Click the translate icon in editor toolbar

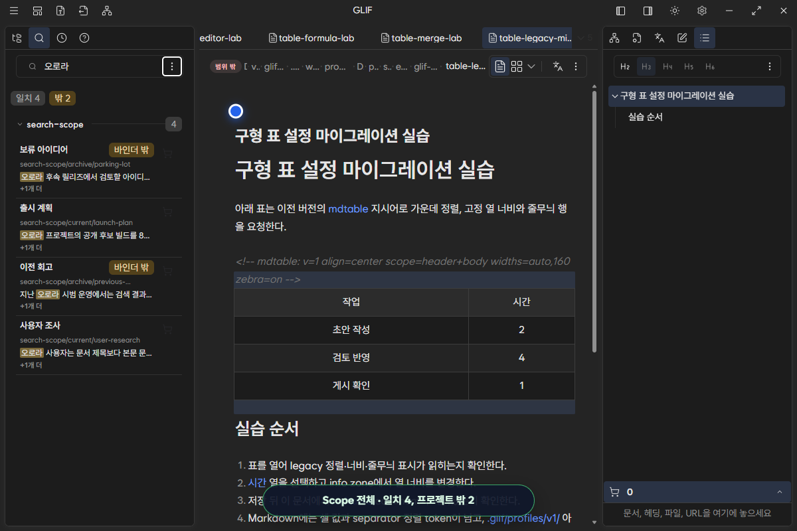pyautogui.click(x=558, y=66)
